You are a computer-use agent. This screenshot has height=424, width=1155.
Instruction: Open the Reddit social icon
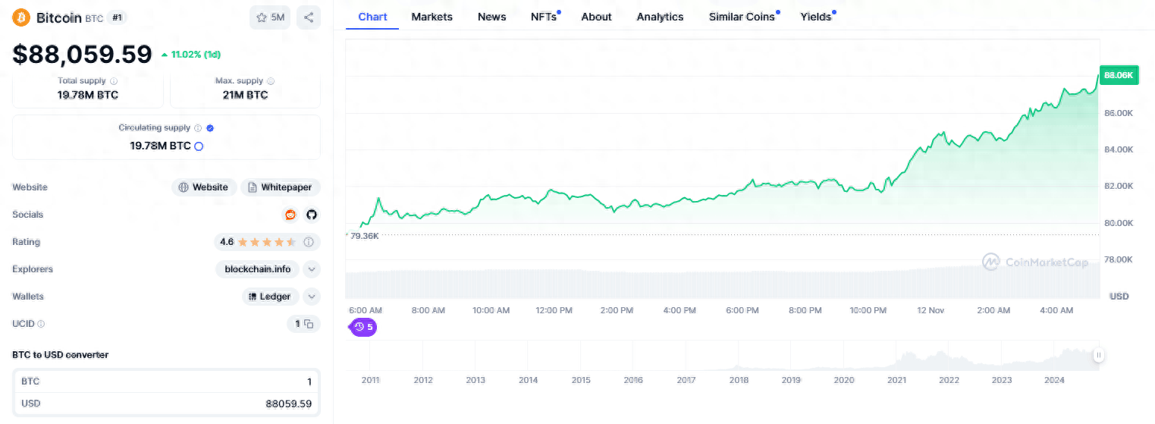(x=290, y=215)
